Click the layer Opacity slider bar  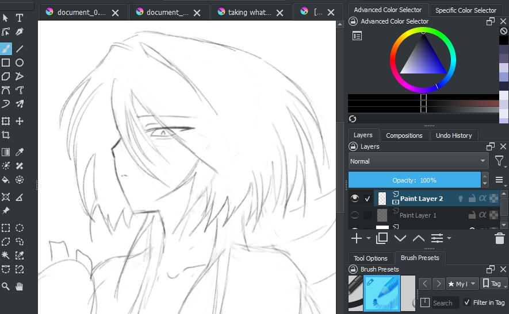[x=414, y=180]
